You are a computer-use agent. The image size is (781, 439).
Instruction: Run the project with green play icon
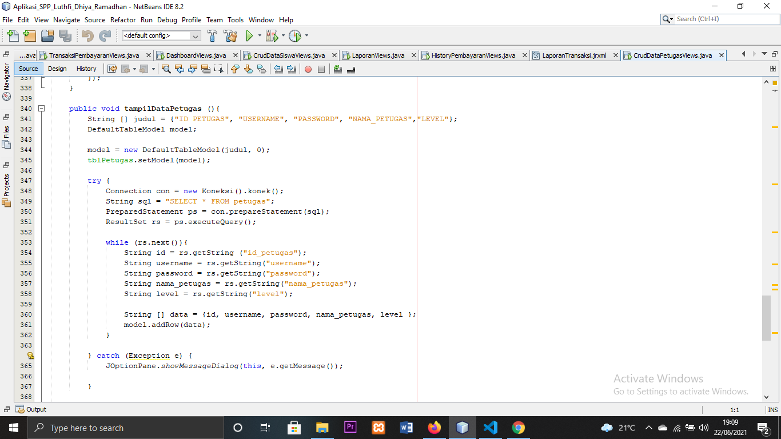click(249, 36)
